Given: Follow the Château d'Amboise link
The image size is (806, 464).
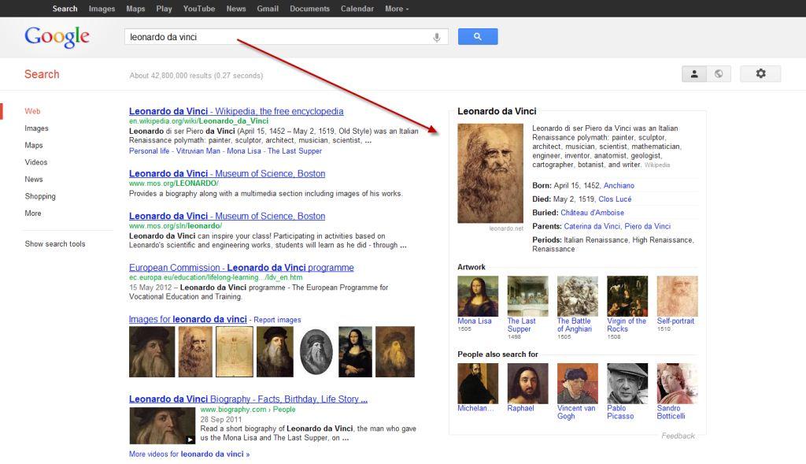Looking at the screenshot, I should click(592, 213).
